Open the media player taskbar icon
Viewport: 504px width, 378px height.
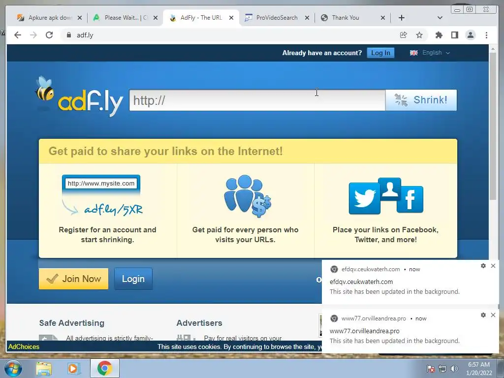(74, 368)
